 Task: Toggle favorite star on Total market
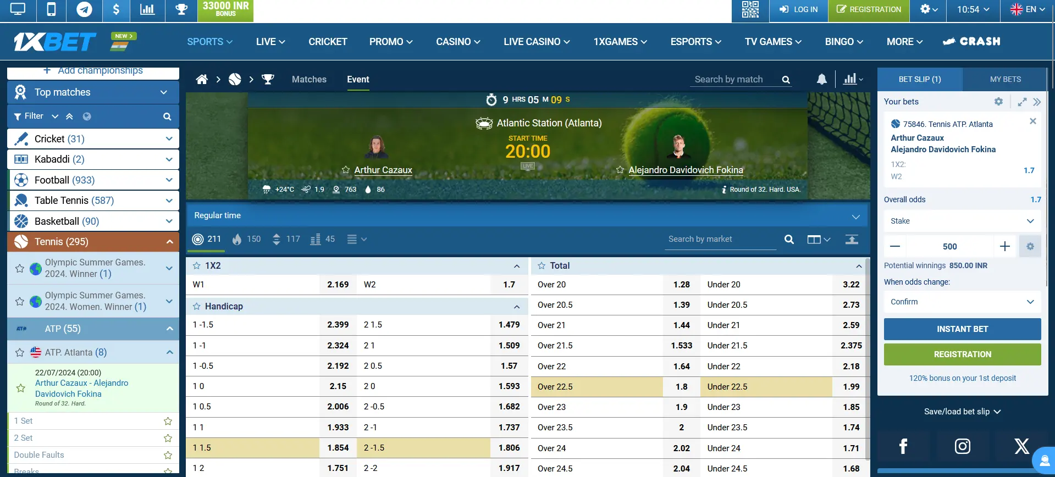pyautogui.click(x=542, y=265)
